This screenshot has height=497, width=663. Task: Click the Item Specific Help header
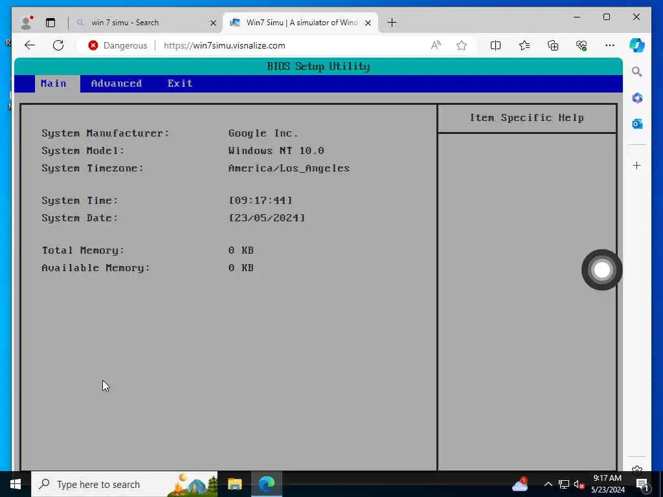pyautogui.click(x=526, y=118)
